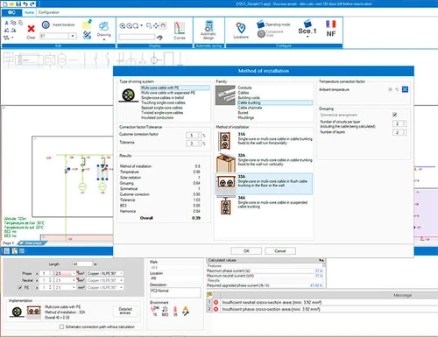Click the red Clear X icon
This screenshot has height=337, width=438.
31,29
